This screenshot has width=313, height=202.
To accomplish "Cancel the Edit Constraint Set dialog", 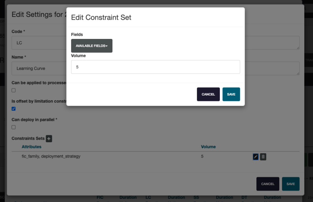I will 208,94.
